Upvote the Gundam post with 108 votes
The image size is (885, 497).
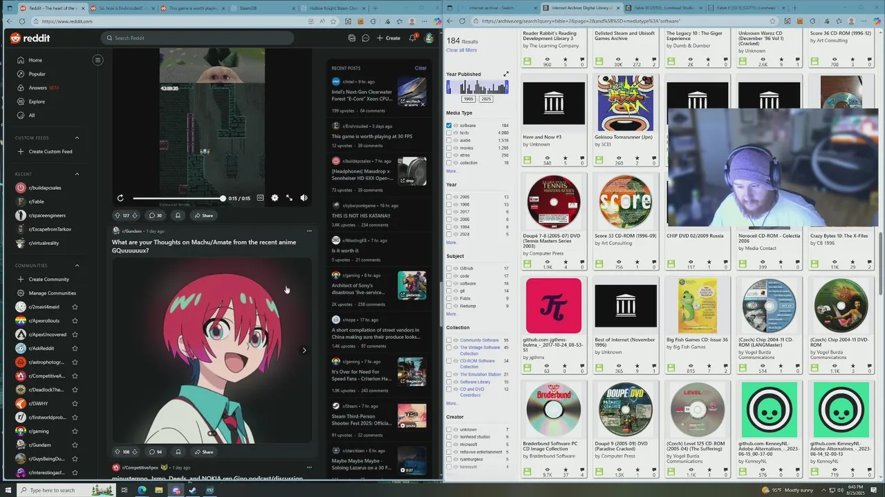(x=117, y=452)
